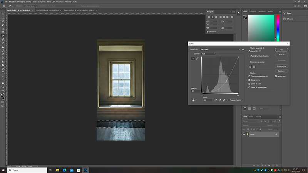
Task: Open the Curve preset options gear
Action: point(243,50)
